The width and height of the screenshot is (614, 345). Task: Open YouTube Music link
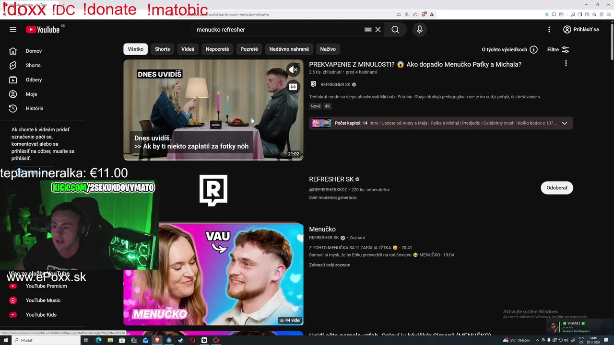click(42, 300)
